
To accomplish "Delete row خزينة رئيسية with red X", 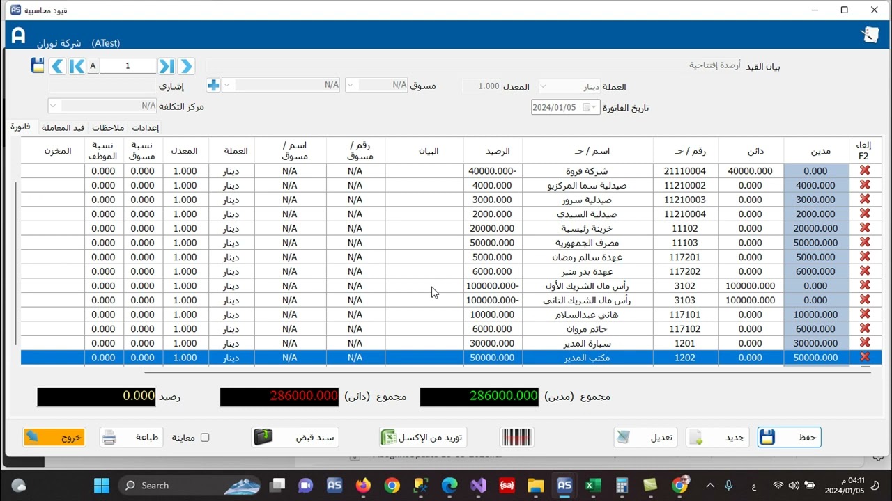I will [x=865, y=228].
